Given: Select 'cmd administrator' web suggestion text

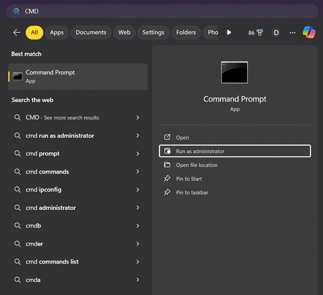Looking at the screenshot, I should (51, 208).
